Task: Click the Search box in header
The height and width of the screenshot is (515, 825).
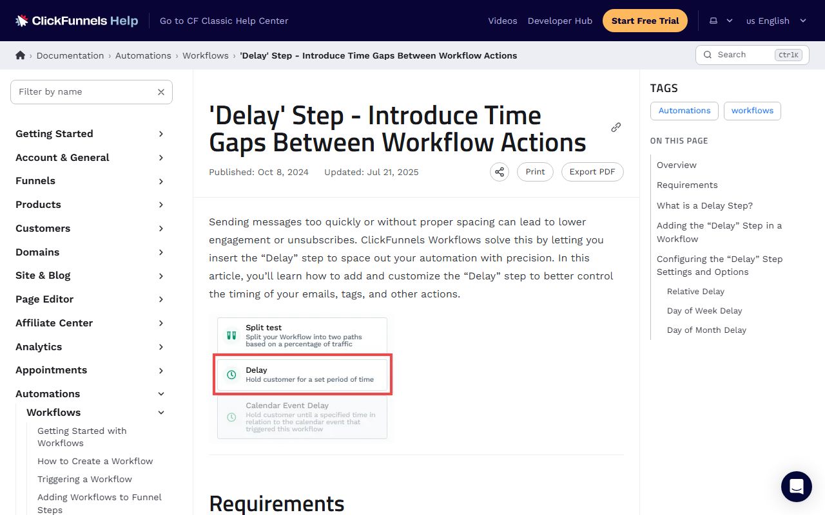Action: (752, 55)
